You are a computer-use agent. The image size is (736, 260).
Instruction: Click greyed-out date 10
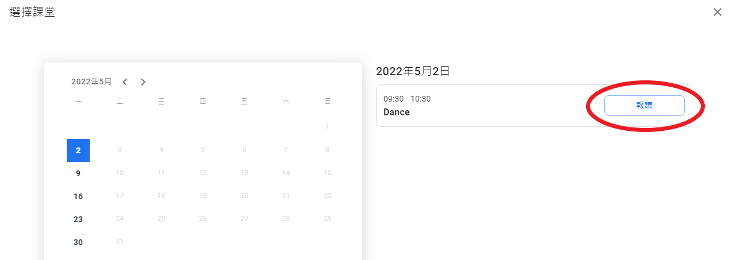coord(120,173)
